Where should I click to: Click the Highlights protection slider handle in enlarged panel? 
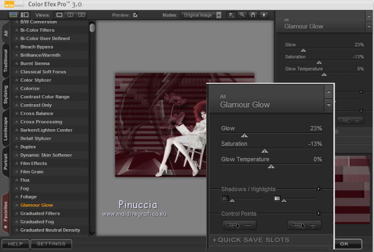coord(284,201)
